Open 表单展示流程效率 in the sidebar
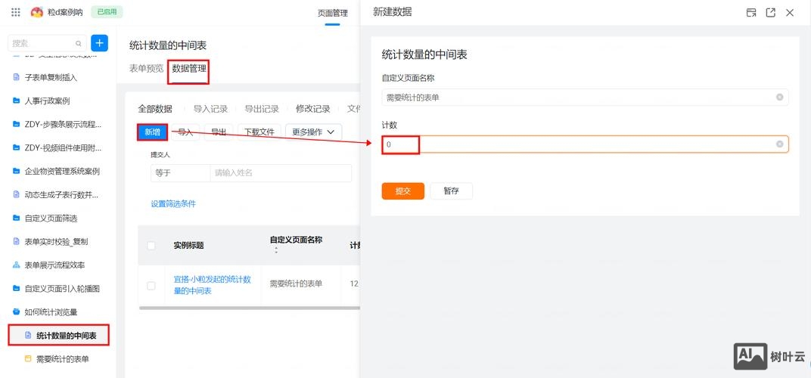 click(54, 265)
